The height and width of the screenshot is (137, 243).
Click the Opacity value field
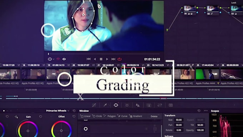point(200,130)
